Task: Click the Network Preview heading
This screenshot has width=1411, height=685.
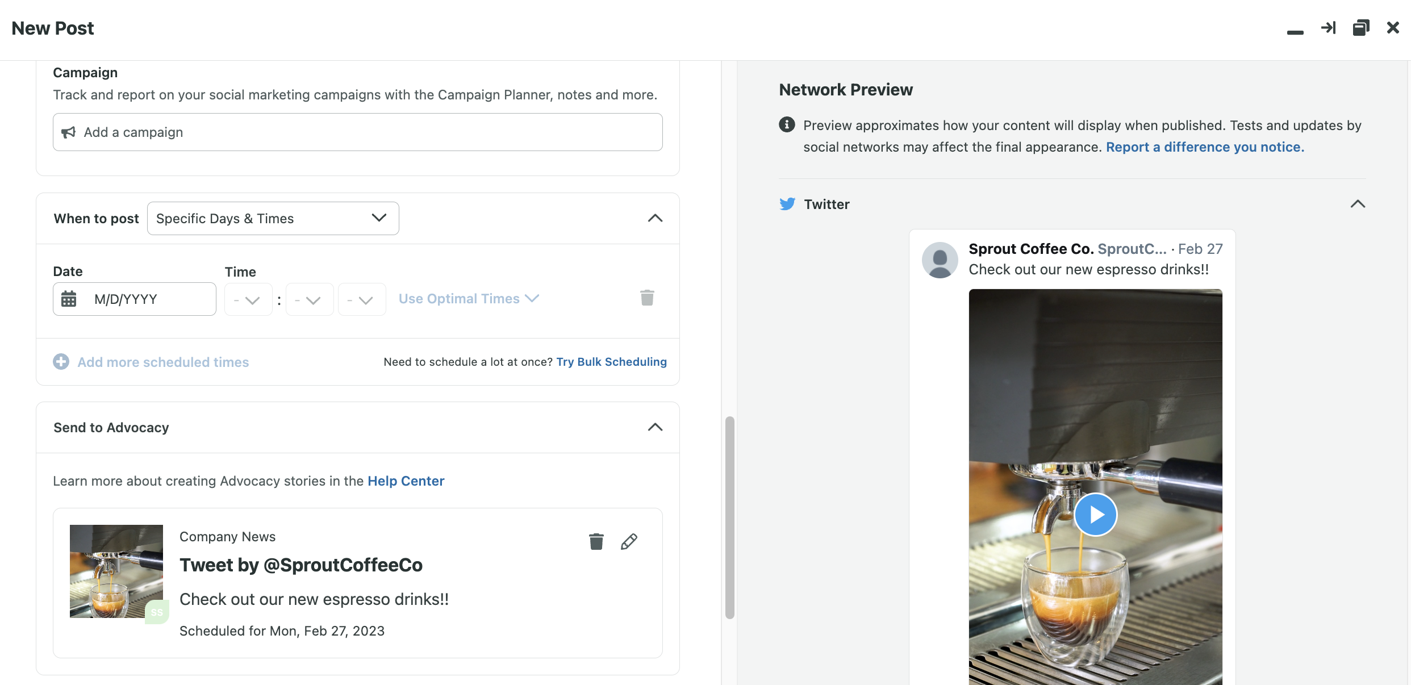Action: (846, 90)
